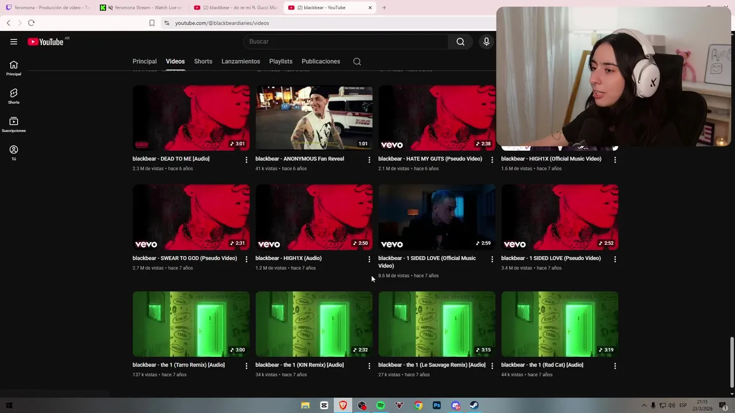Viewport: 735px width, 413px height.
Task: Open options for the 1 (Tarro Remix)
Action: [x=246, y=366]
